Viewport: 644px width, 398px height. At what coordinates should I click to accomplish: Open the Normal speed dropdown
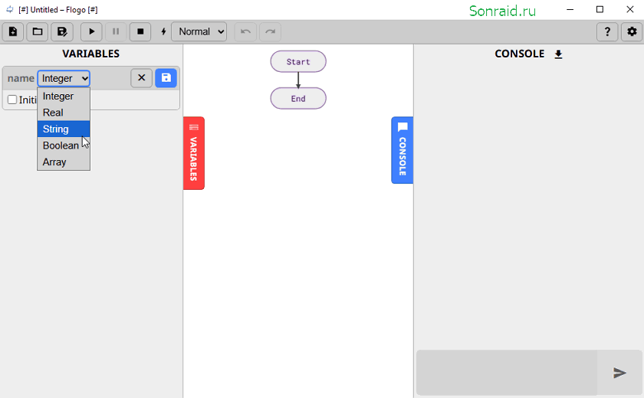(199, 31)
